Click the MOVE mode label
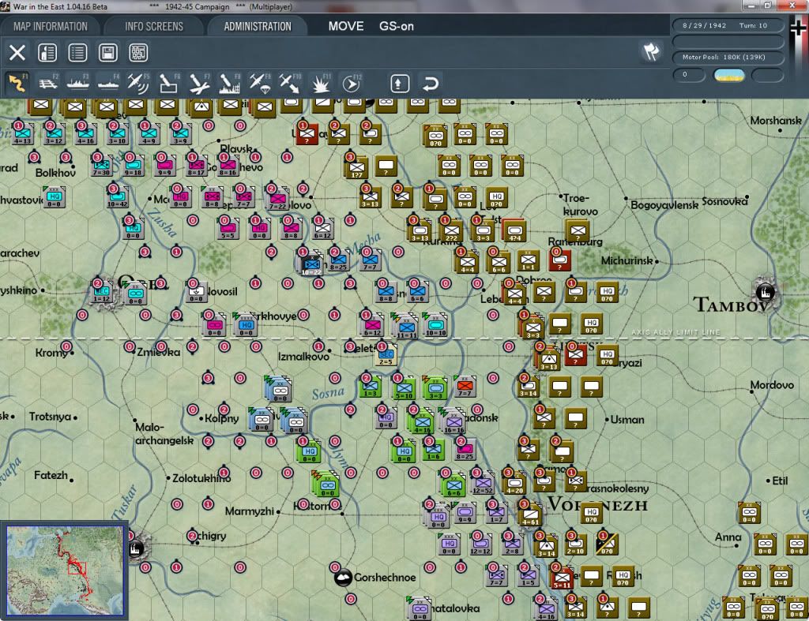Image resolution: width=809 pixels, height=621 pixels. tap(346, 26)
